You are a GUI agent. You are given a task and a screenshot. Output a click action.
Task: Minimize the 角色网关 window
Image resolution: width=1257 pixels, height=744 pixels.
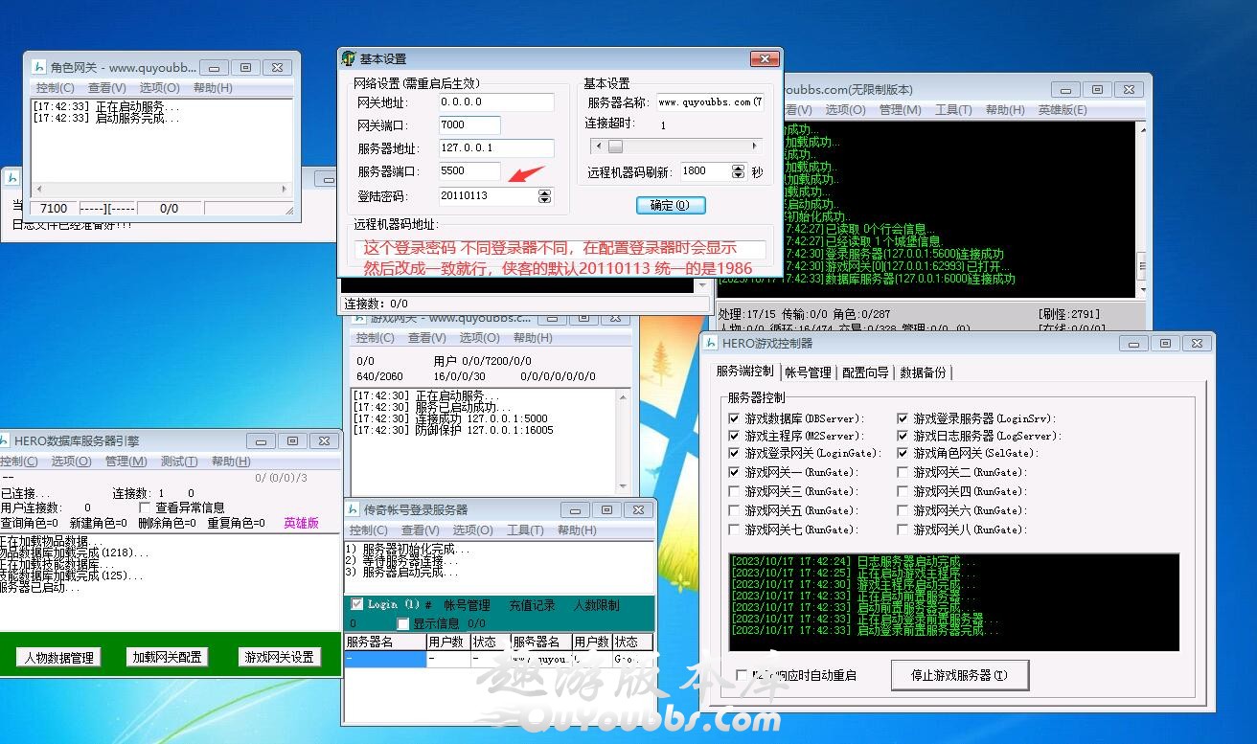(x=215, y=67)
